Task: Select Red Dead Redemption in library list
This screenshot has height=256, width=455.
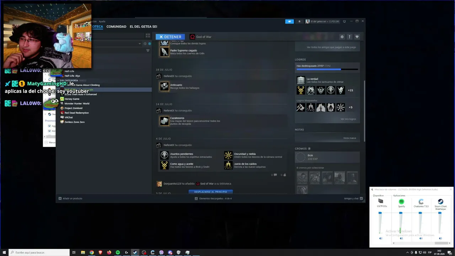Action: (76, 113)
